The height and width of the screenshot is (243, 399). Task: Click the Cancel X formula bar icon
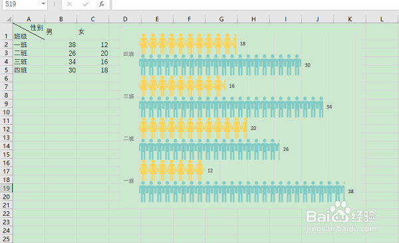tap(69, 4)
